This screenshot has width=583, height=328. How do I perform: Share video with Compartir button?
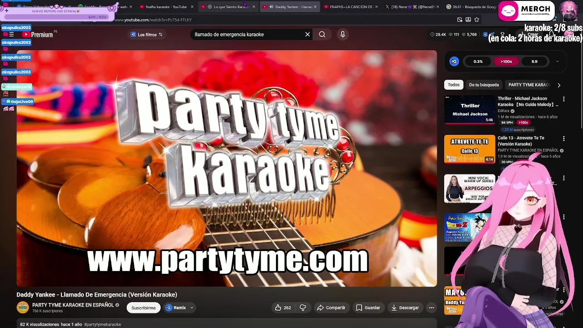tap(331, 308)
